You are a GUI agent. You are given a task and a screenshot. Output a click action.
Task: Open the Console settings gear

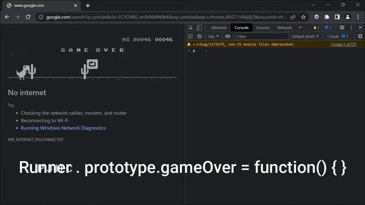click(x=360, y=36)
